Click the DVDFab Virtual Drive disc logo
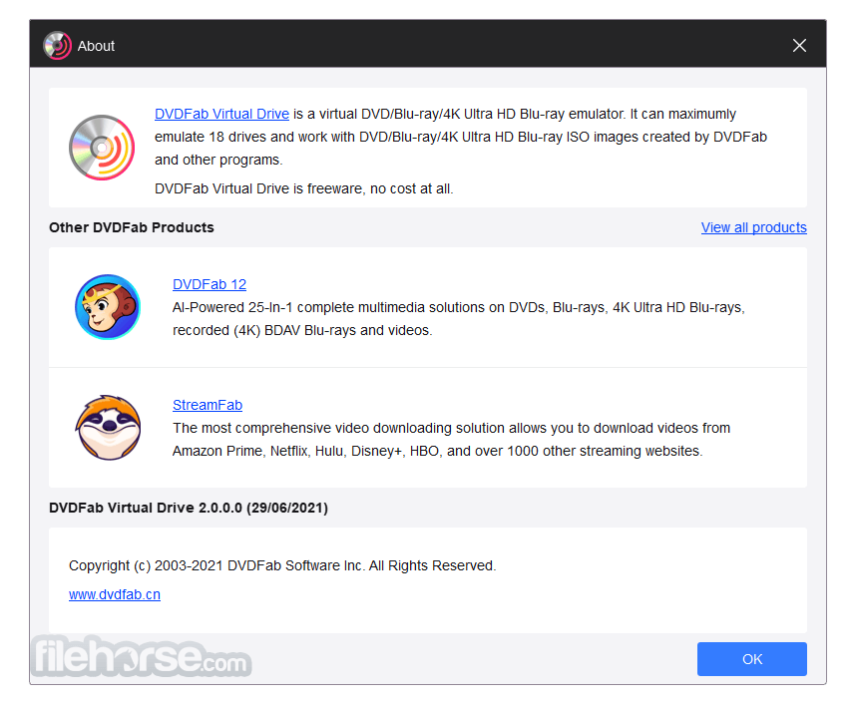Image resolution: width=856 pixels, height=707 pixels. 102,148
